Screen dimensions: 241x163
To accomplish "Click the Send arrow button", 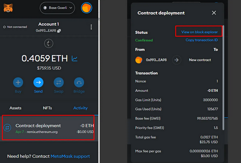I will (38, 83).
